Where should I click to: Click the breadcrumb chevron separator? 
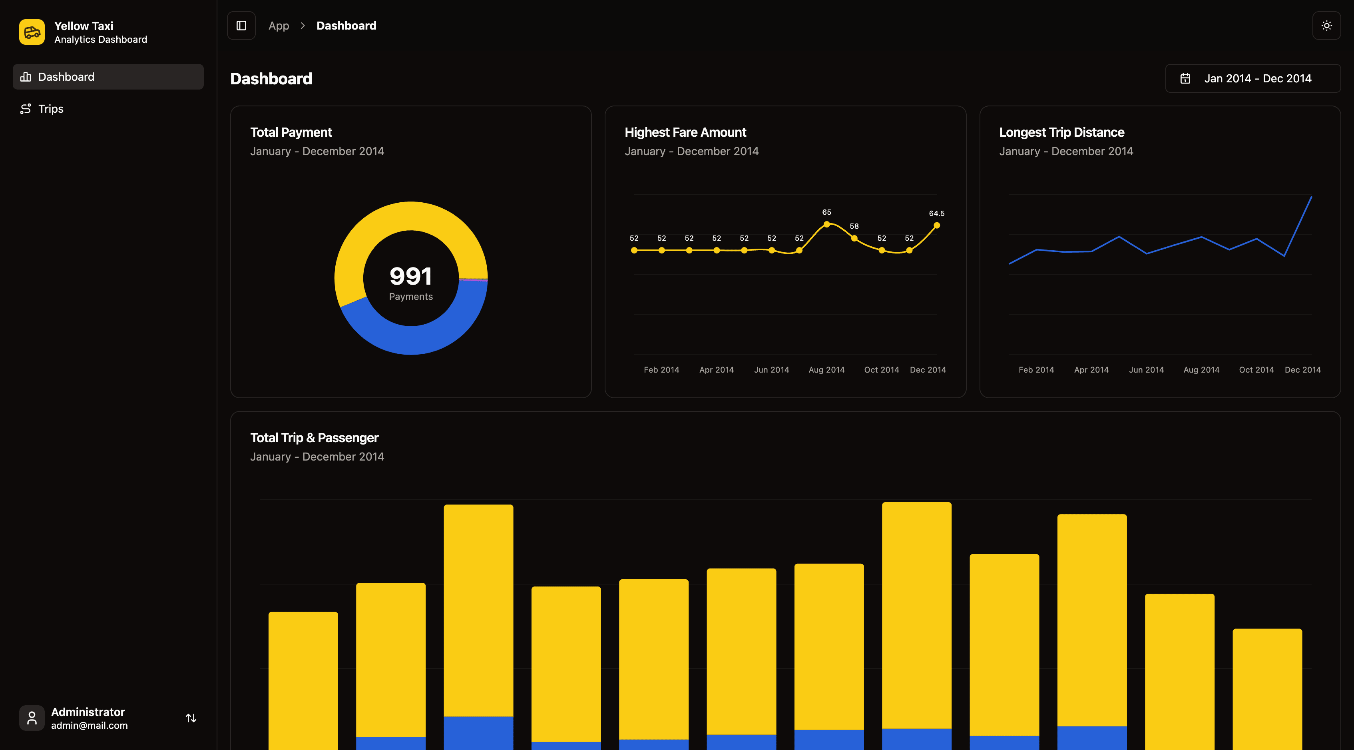tap(303, 26)
